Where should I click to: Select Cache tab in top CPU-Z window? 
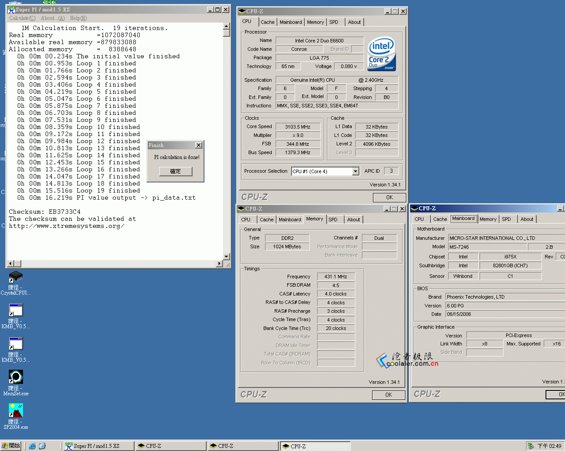tap(267, 22)
